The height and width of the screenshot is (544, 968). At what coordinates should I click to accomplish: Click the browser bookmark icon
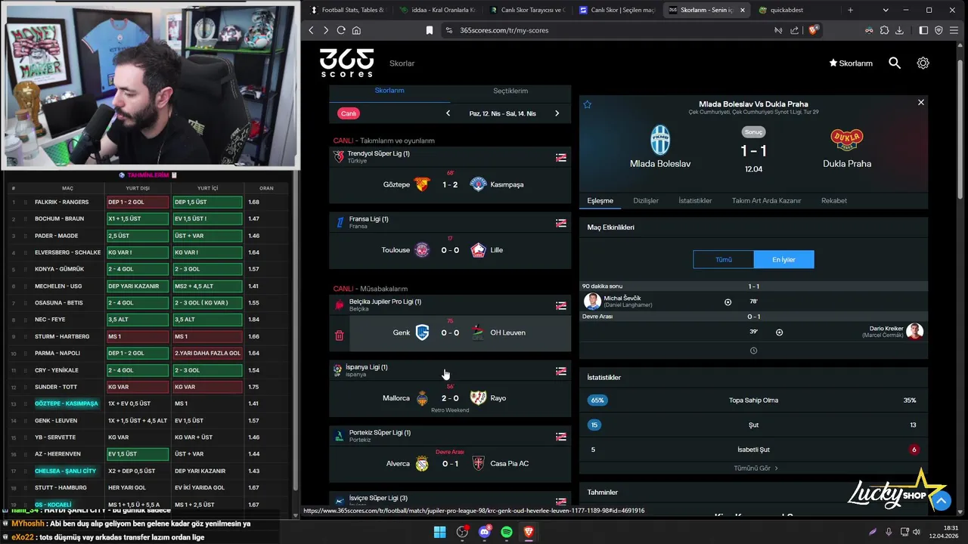(430, 30)
